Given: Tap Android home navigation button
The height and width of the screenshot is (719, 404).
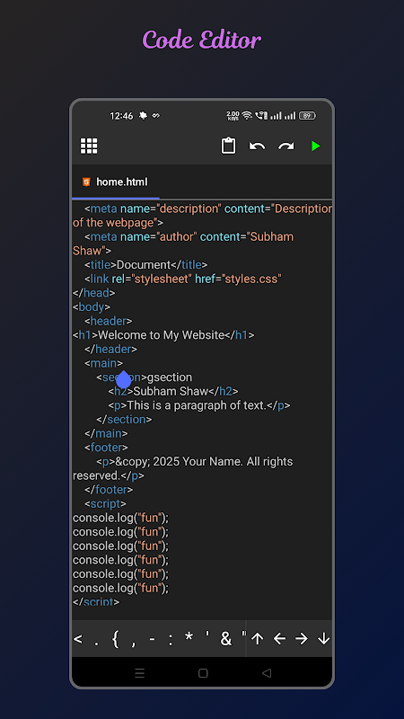Looking at the screenshot, I should [x=203, y=672].
